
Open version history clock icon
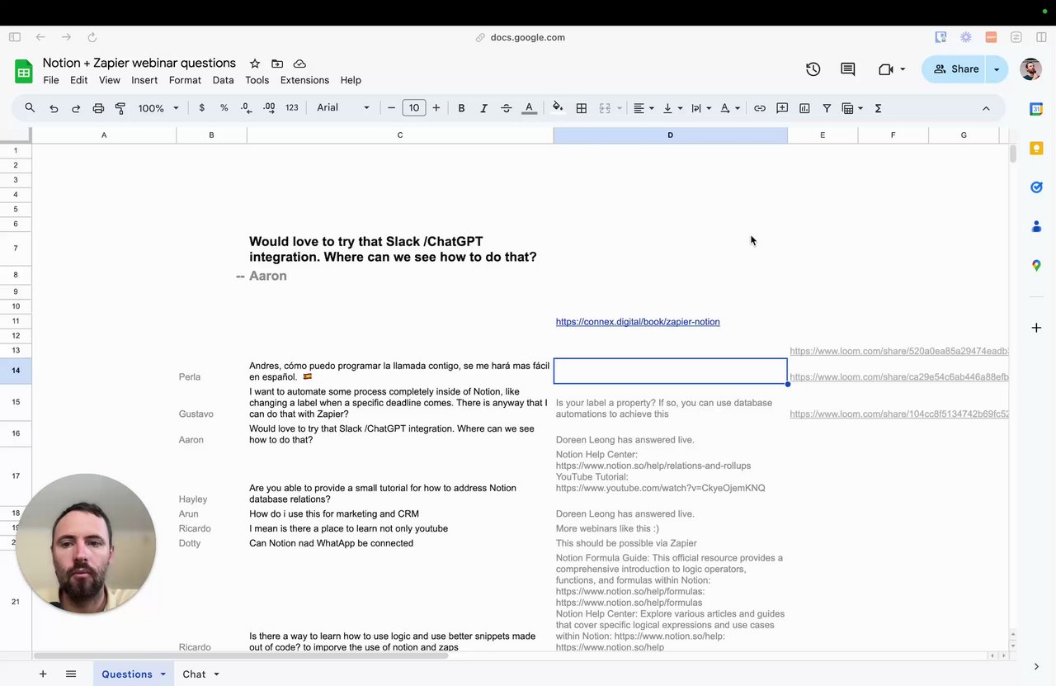(813, 69)
